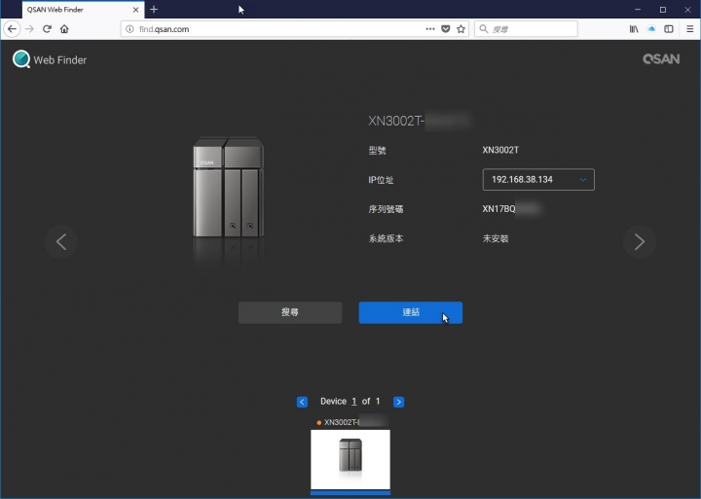Image resolution: width=701 pixels, height=499 pixels.
Task: Open a new tab with plus button
Action: 154,10
